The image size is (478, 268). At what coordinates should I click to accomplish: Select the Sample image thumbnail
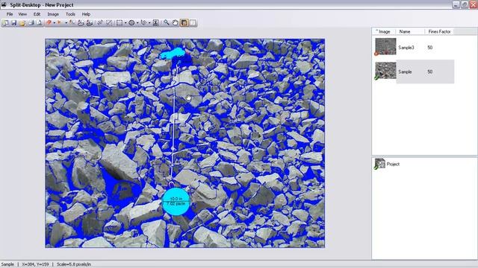tap(385, 71)
